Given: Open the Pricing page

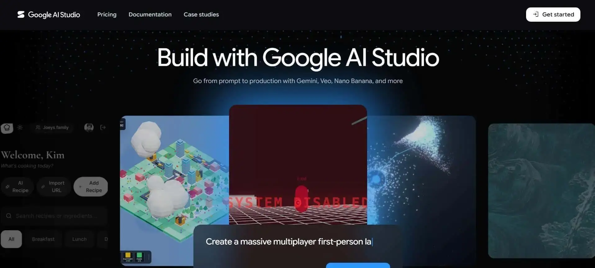Looking at the screenshot, I should point(107,15).
